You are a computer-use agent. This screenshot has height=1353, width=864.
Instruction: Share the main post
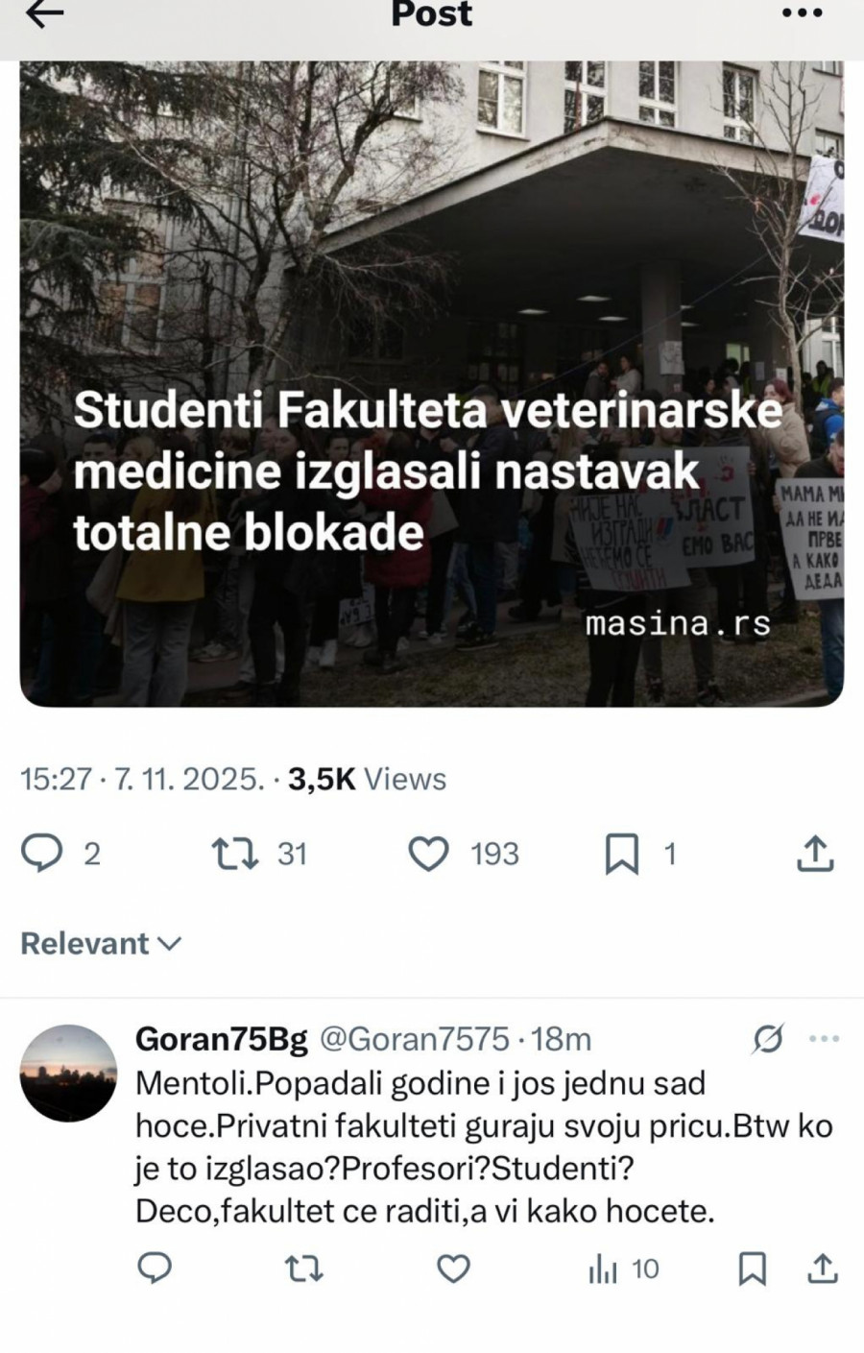(815, 854)
